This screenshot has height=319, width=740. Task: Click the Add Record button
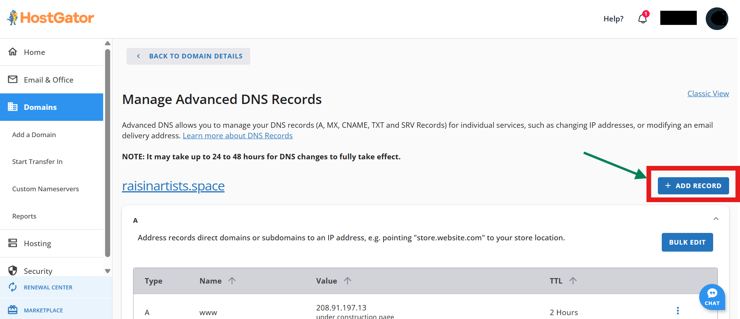click(693, 186)
